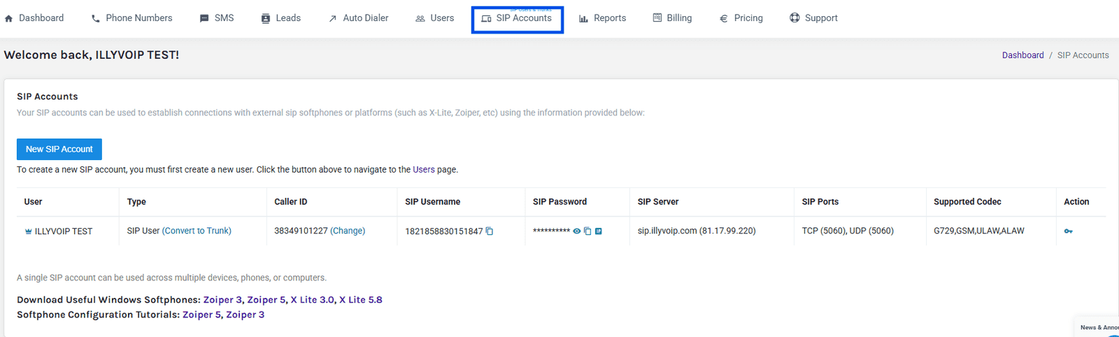Open the News & Announcements widget
1119x337 pixels.
click(1098, 327)
